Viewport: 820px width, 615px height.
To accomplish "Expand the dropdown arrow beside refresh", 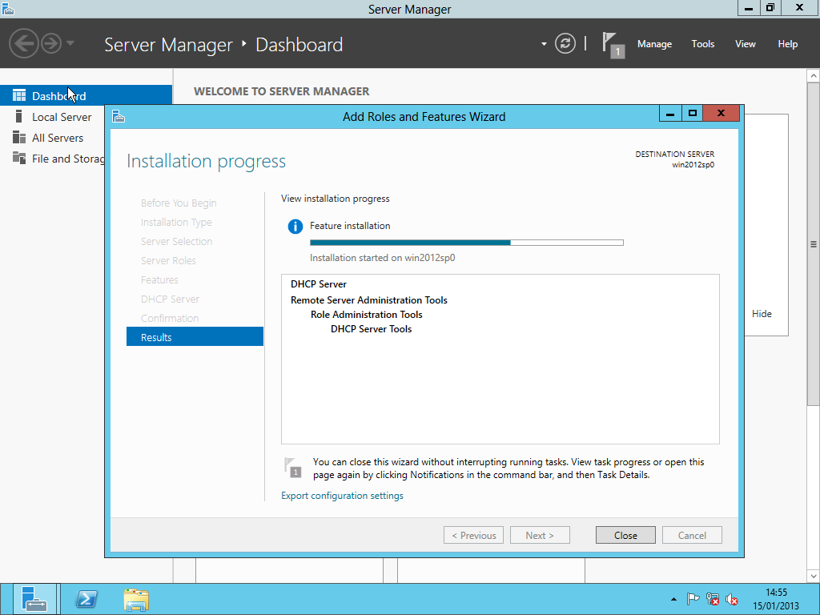I will click(x=544, y=43).
